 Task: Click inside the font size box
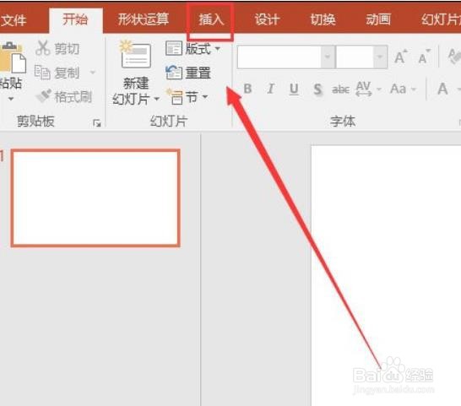pos(355,57)
